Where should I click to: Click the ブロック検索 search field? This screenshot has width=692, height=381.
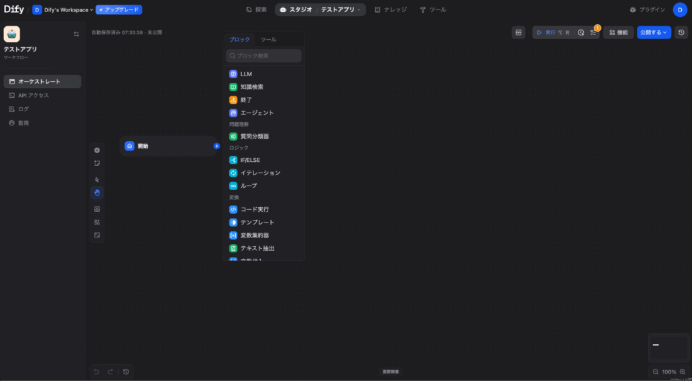coord(264,56)
